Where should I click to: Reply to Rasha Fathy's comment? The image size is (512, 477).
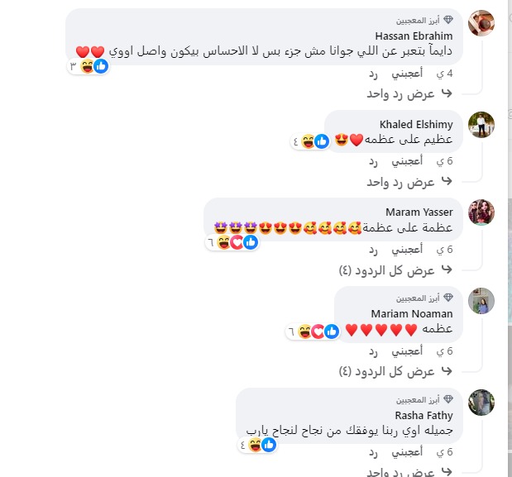[x=373, y=452]
